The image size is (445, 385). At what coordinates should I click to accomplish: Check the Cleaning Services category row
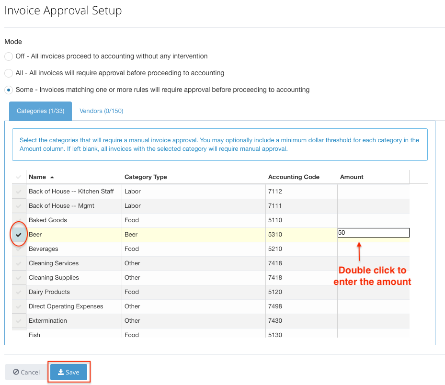click(x=18, y=263)
